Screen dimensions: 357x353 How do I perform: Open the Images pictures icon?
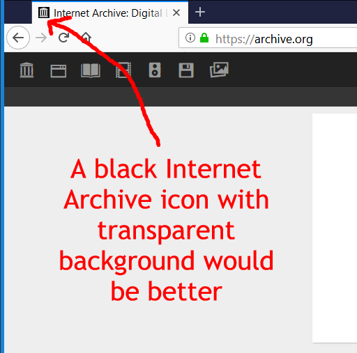pyautogui.click(x=219, y=70)
